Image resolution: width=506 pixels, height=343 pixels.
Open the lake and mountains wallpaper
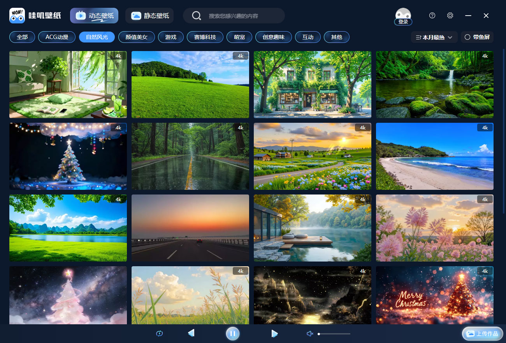click(x=68, y=228)
